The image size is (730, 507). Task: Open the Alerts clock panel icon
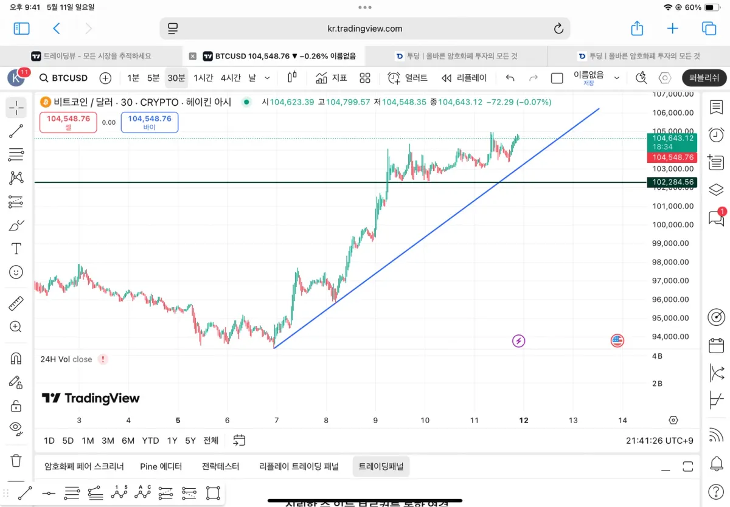716,134
